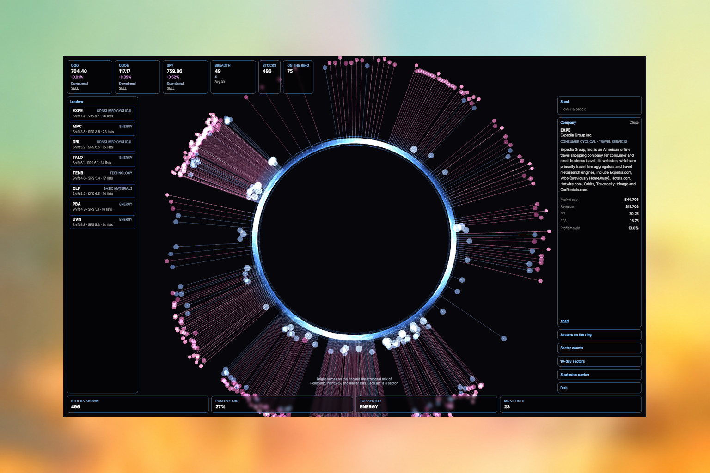Click the QQQ 704.40 index card
This screenshot has width=710, height=473.
89,77
